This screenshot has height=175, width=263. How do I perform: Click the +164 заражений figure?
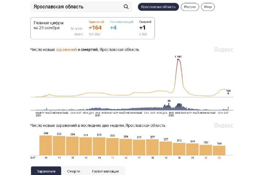tap(95, 28)
